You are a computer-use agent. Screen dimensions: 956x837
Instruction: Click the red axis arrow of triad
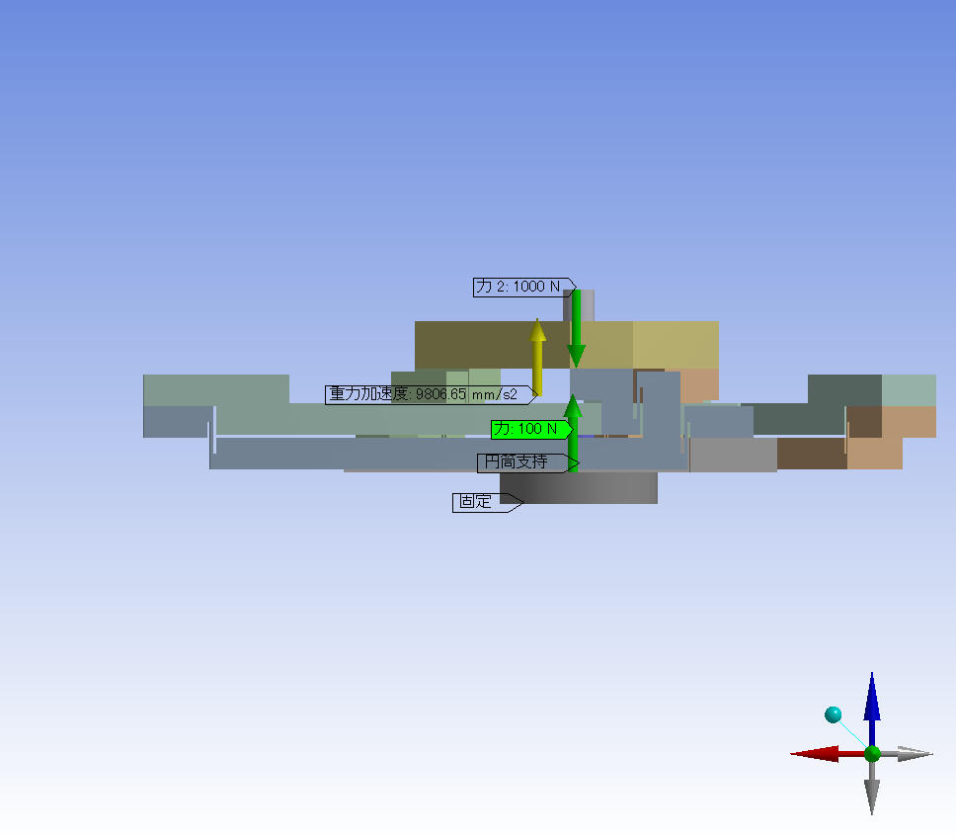coord(827,754)
